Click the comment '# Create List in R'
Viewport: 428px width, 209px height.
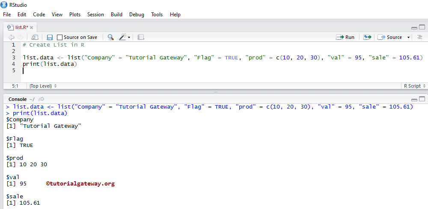tap(53, 45)
